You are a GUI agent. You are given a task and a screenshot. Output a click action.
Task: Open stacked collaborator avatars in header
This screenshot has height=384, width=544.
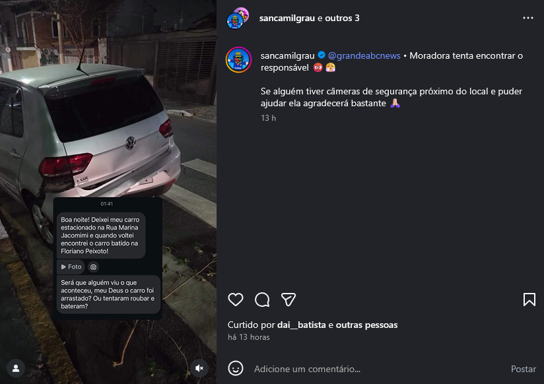point(238,18)
